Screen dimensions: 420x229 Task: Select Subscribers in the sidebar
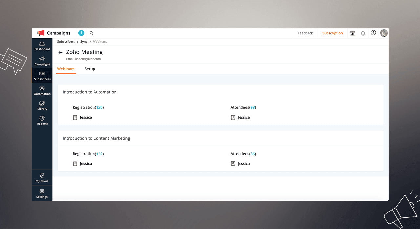(42, 76)
